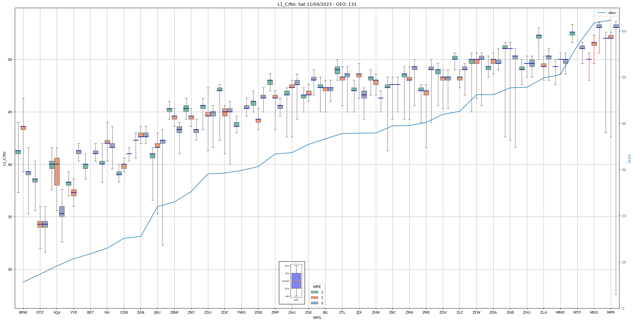Click the ZBW station label
The image size is (634, 322).
tap(174, 312)
